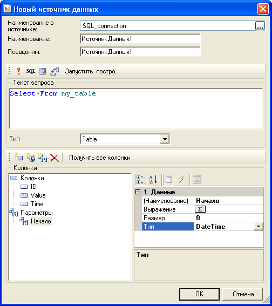Open the DateTime type dropdown arrow
The height and width of the screenshot is (306, 272).
pyautogui.click(x=259, y=227)
